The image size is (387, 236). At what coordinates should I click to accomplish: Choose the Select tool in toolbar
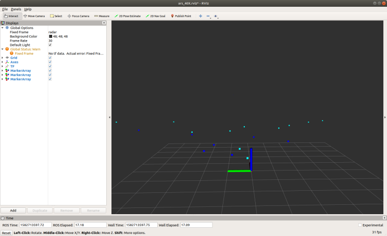pyautogui.click(x=56, y=16)
